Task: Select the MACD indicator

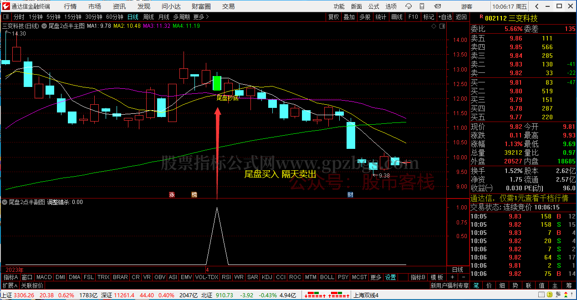Action: (44, 277)
